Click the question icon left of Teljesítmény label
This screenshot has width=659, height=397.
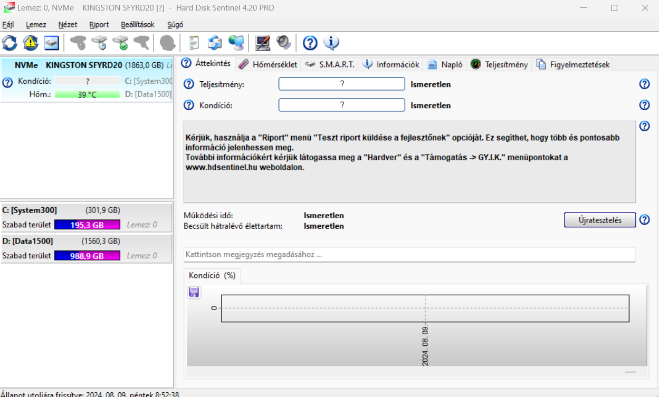tap(189, 84)
